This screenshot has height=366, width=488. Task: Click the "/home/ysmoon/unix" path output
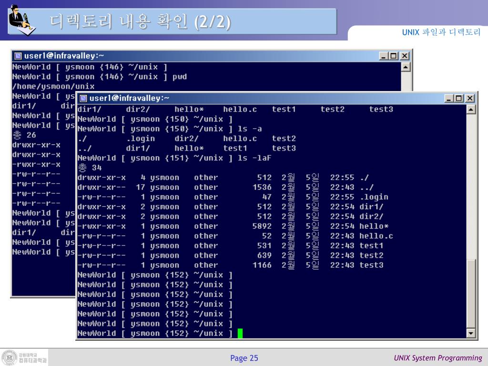tap(53, 87)
